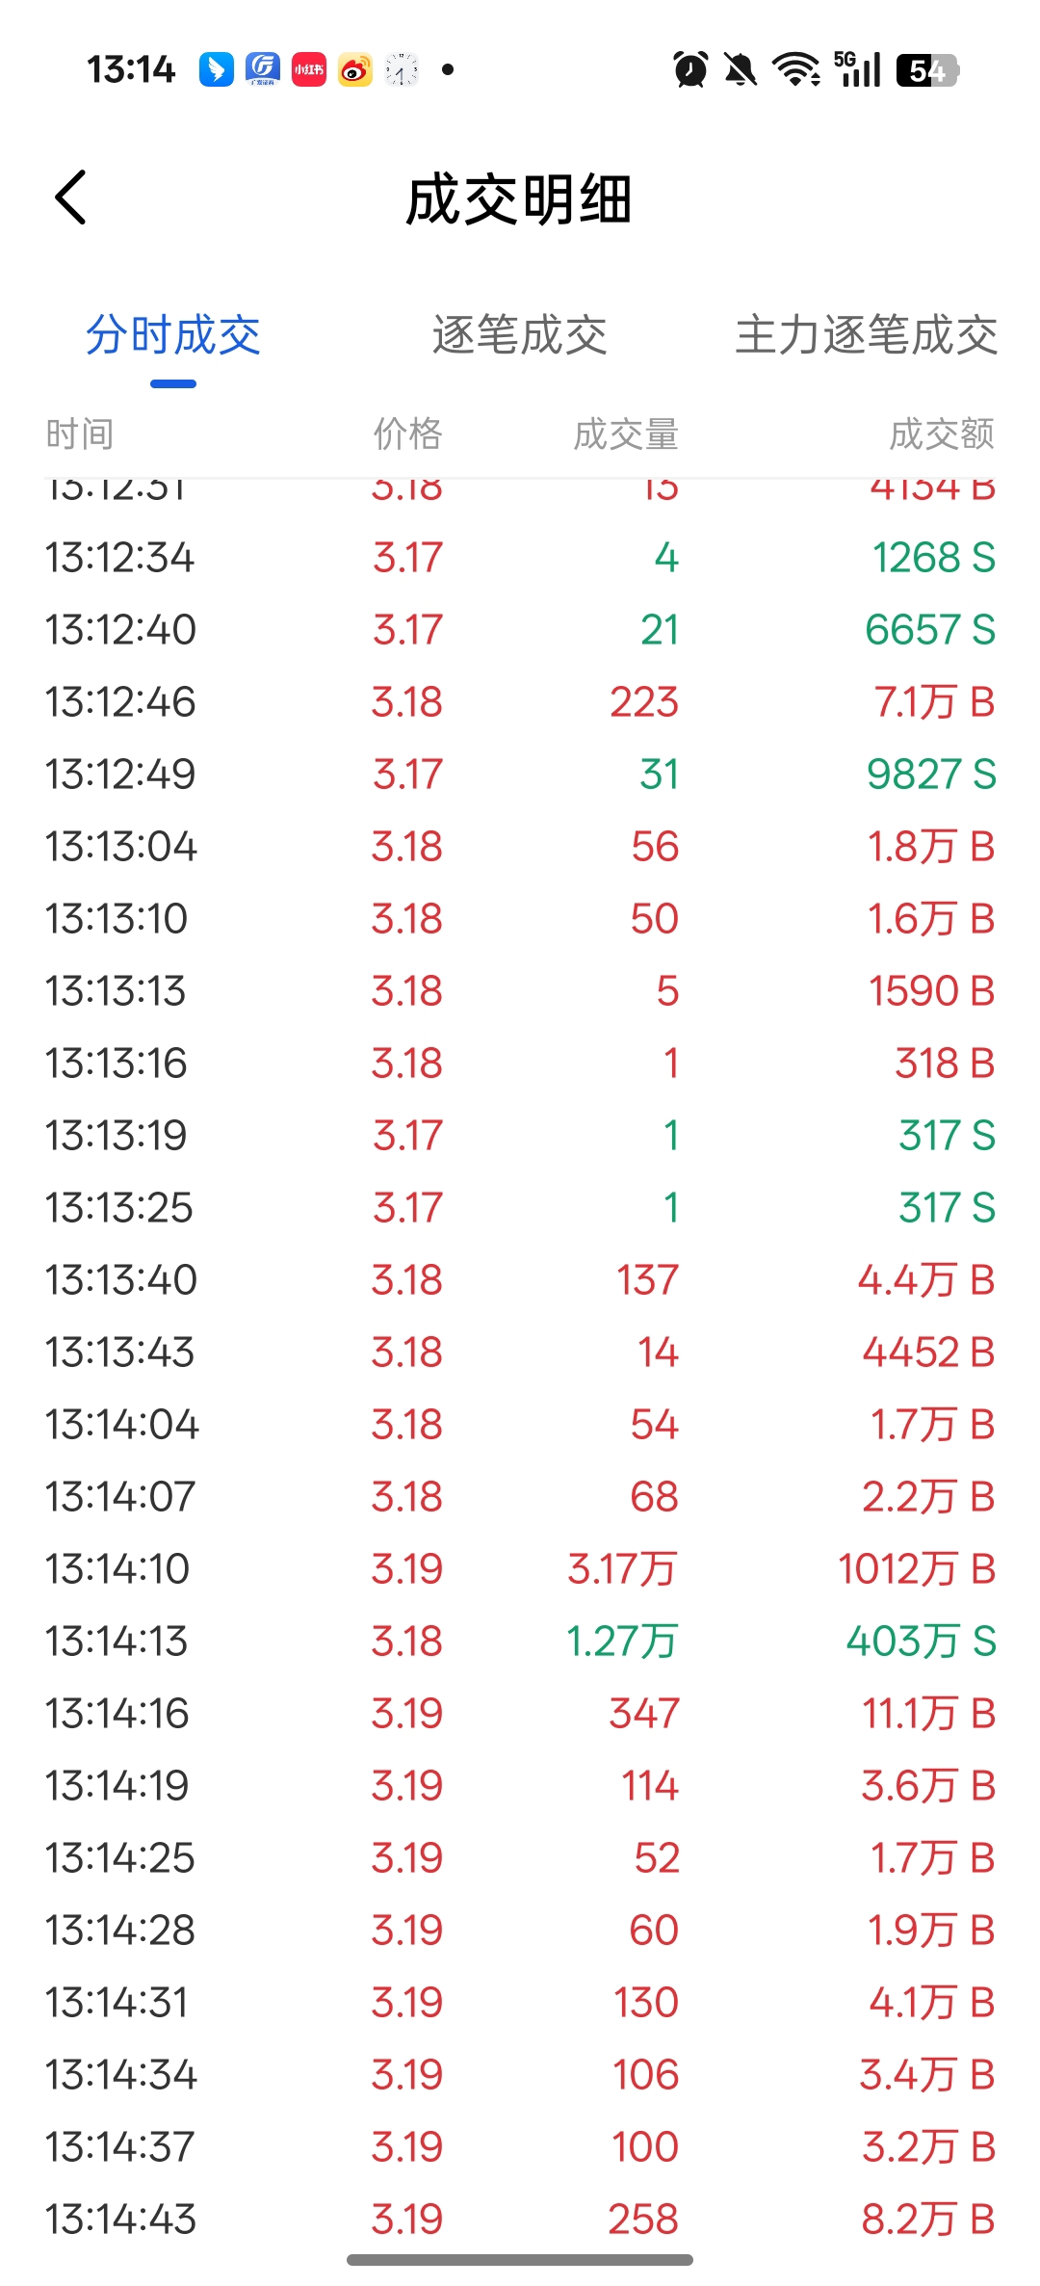Tap the 403万 S trade amount
Screen dimensions: 1040x2286
pos(921,1641)
